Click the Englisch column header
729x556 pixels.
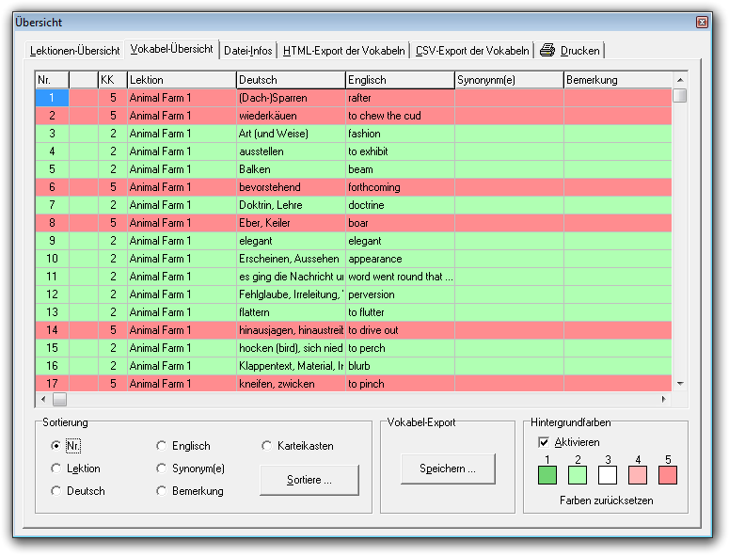click(399, 80)
